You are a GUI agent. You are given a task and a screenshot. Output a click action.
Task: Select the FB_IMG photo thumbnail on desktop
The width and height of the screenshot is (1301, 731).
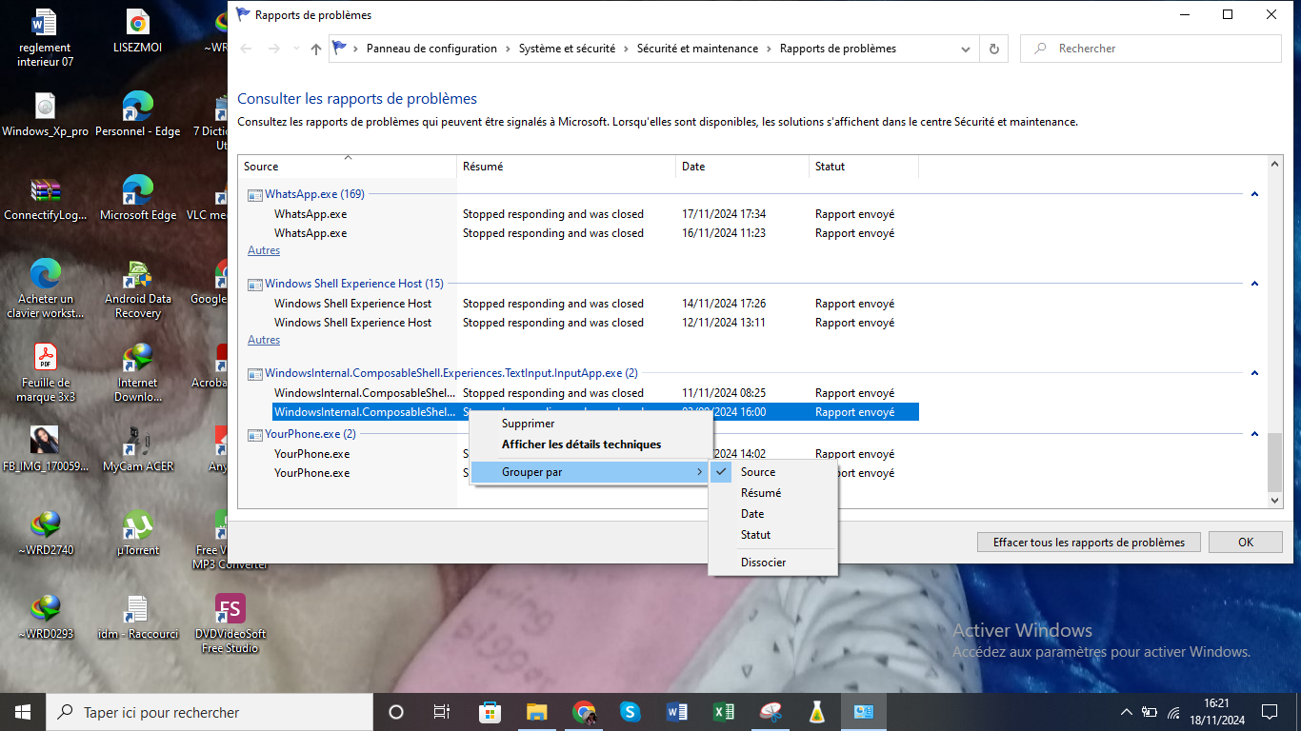pos(45,450)
